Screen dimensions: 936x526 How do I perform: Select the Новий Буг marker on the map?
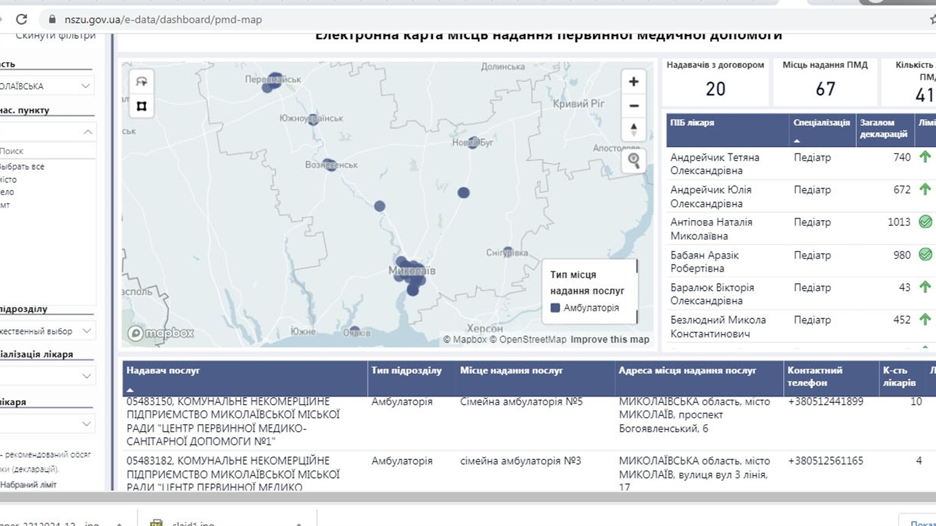(x=473, y=142)
